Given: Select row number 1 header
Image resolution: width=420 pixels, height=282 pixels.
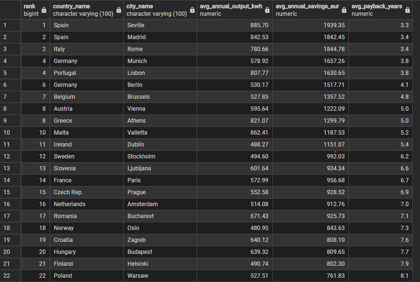Looking at the screenshot, I should pyautogui.click(x=10, y=25).
